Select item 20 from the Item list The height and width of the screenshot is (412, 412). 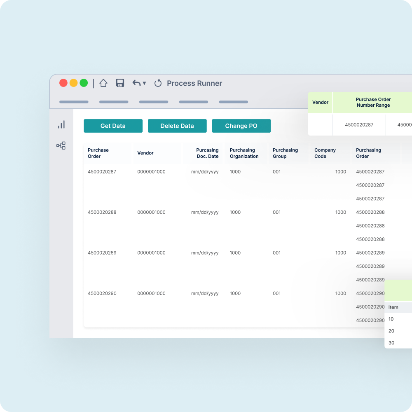pyautogui.click(x=391, y=331)
